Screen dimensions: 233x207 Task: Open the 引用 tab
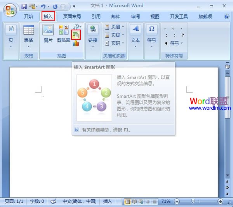click(x=96, y=16)
